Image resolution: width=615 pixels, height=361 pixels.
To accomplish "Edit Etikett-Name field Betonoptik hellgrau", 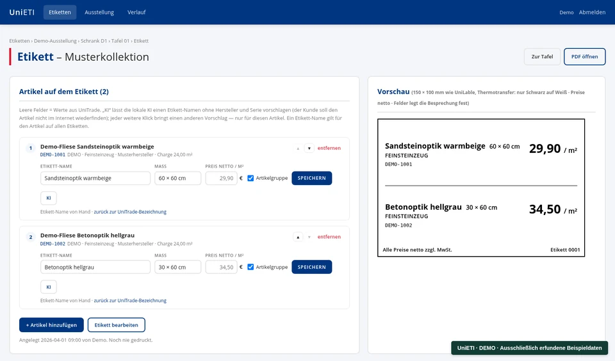I will [95, 268].
